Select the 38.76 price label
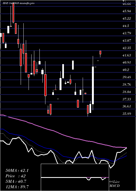This screenshot has width=136, height=191. coord(127,84)
